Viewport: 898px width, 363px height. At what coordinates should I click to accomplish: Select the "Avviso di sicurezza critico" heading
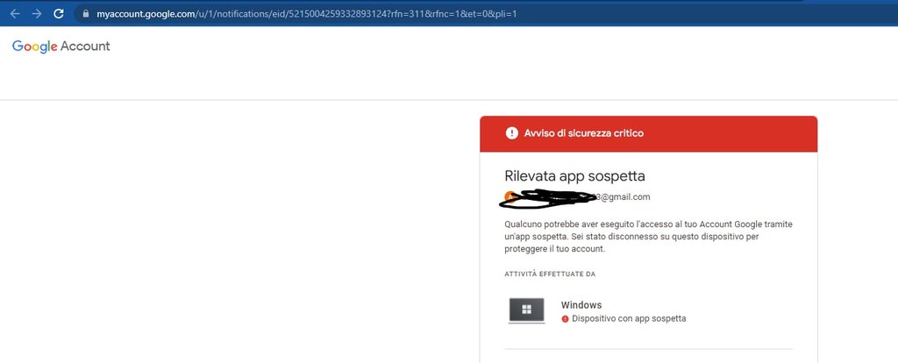(583, 133)
